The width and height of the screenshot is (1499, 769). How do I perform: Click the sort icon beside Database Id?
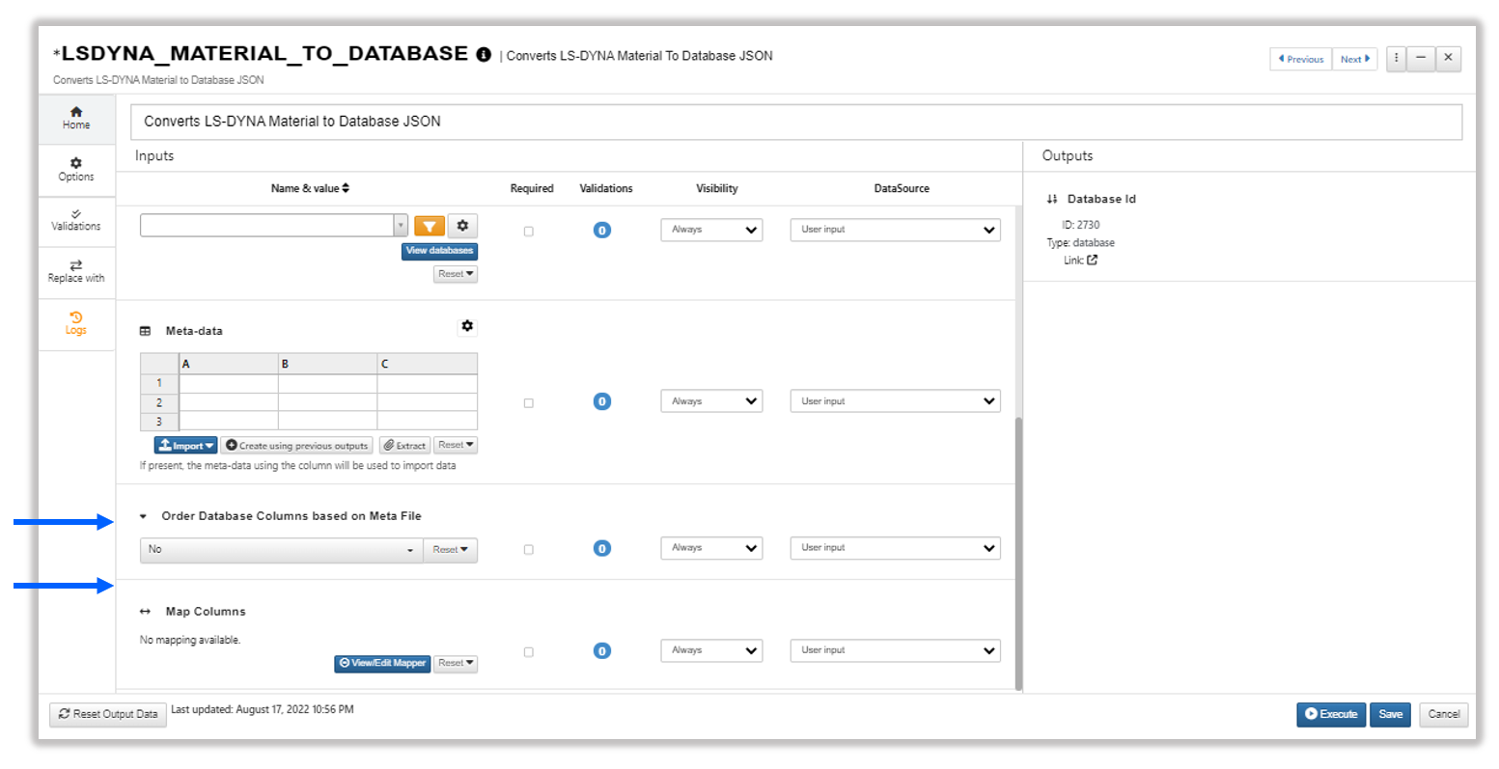click(1052, 199)
